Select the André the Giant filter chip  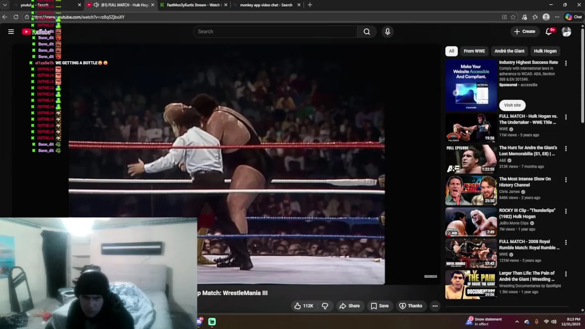click(x=509, y=51)
